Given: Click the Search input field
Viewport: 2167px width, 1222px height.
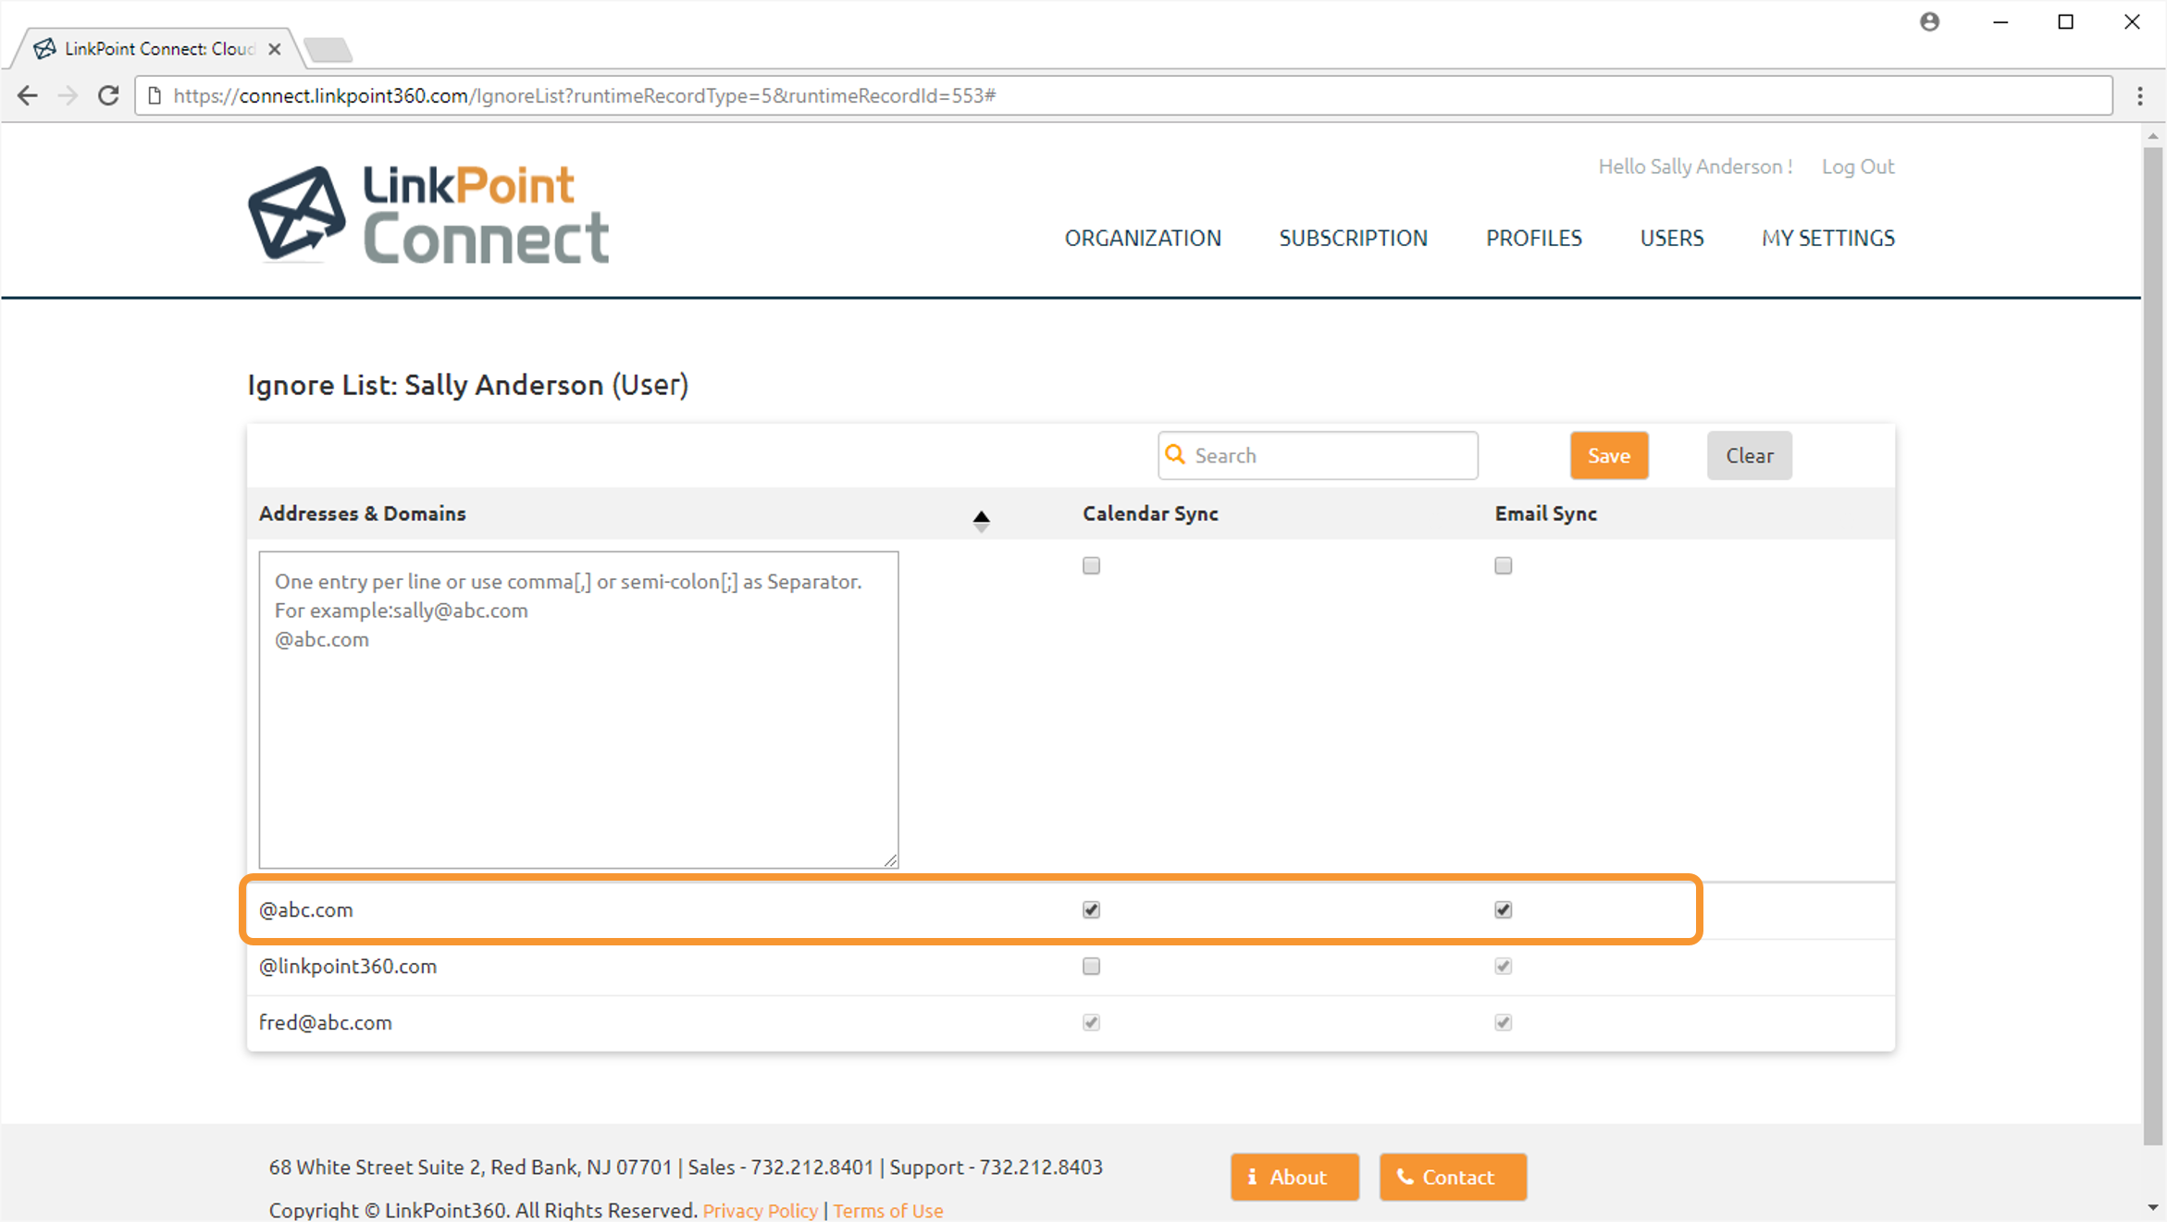Looking at the screenshot, I should coord(1318,455).
